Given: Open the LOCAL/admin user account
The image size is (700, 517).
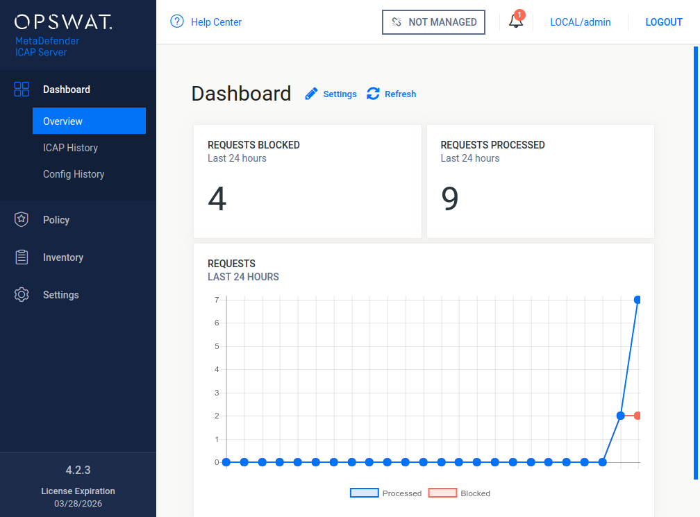Looking at the screenshot, I should point(580,22).
